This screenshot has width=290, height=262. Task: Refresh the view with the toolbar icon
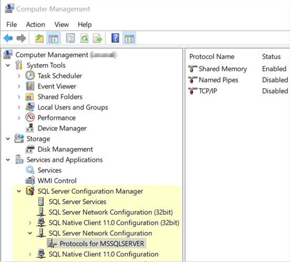85,38
